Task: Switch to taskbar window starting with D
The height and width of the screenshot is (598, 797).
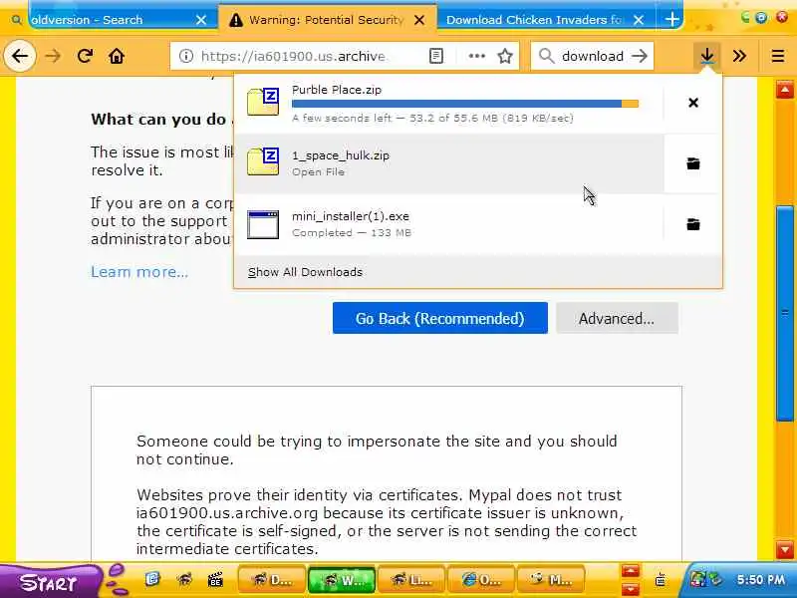Action: [272, 579]
